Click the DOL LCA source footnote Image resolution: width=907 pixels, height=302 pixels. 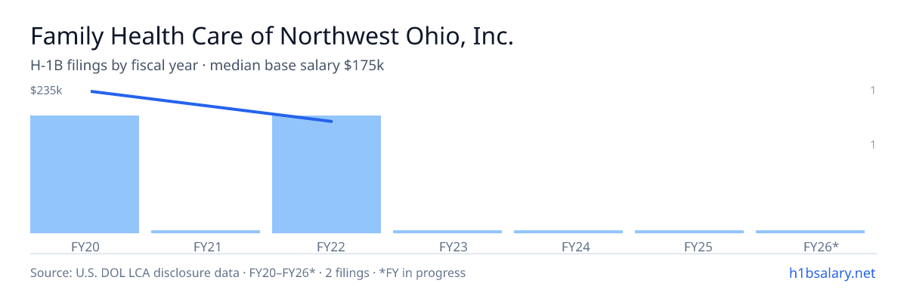(248, 273)
